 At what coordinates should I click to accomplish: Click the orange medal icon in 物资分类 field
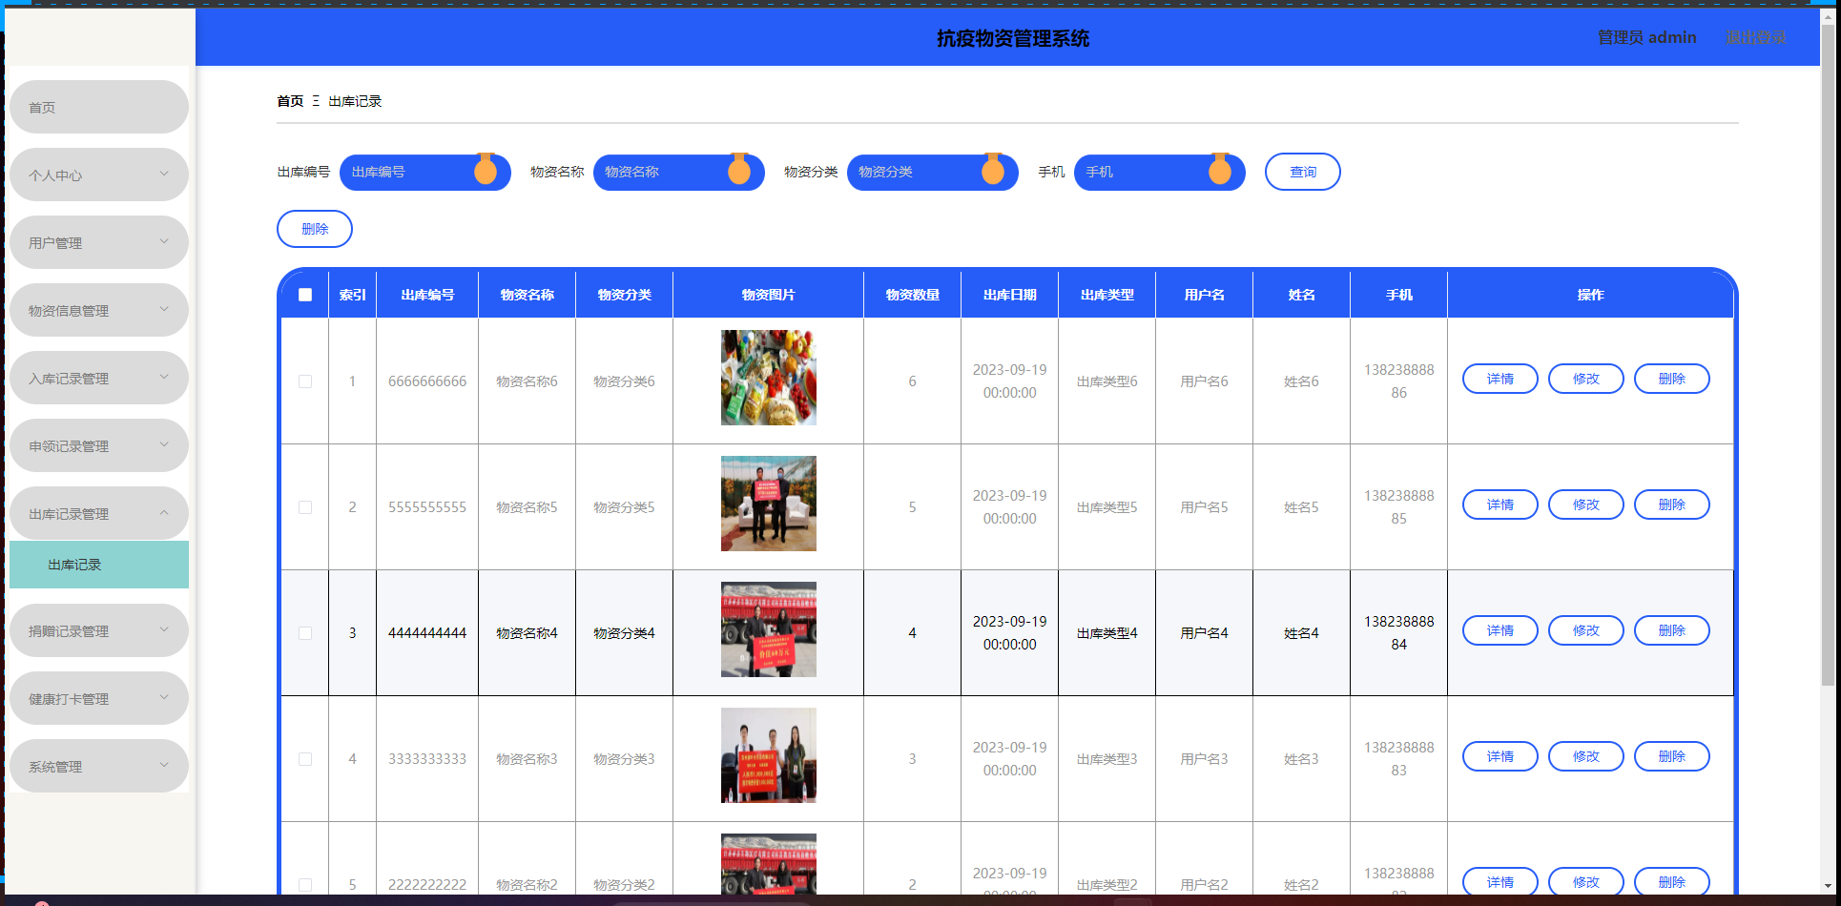click(x=993, y=170)
